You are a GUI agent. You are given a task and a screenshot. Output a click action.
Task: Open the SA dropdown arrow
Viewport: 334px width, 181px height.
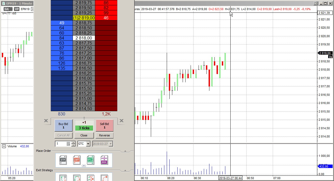tap(11, 9)
